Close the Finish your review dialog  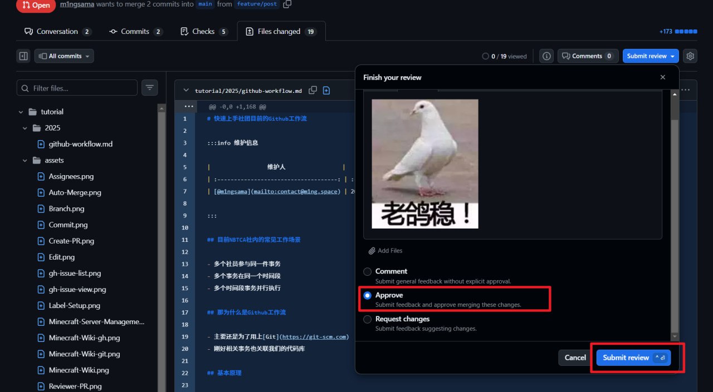coord(662,77)
